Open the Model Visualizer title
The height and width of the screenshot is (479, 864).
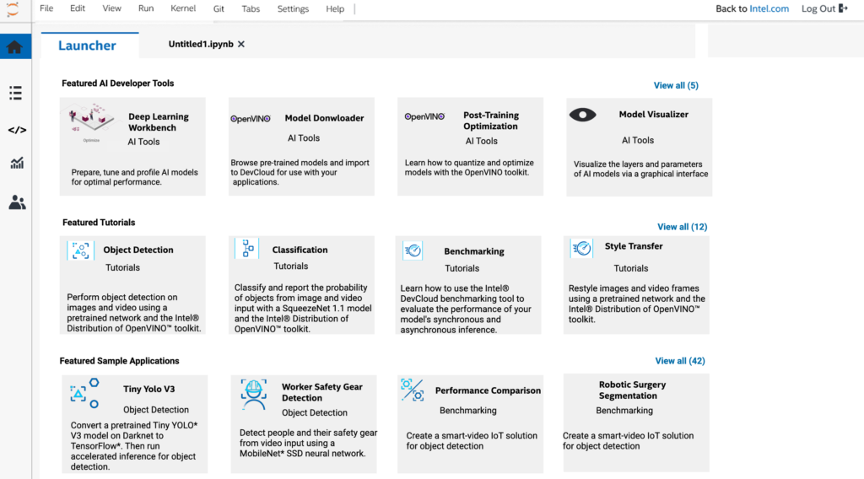pyautogui.click(x=654, y=115)
